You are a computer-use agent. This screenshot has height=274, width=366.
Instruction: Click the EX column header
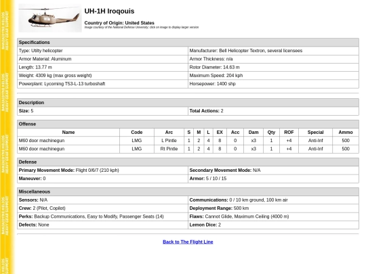[220, 133]
